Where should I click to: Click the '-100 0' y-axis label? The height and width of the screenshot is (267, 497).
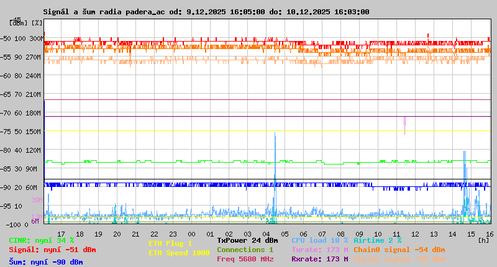(x=17, y=225)
